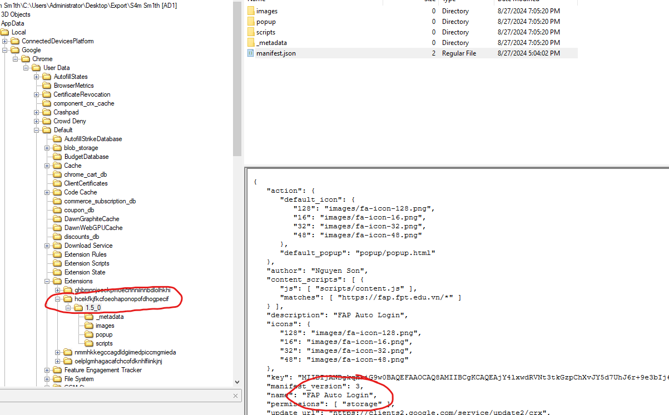This screenshot has height=415, width=669.
Task: Expand the Feature Engagement Tracker node
Action: pyautogui.click(x=47, y=370)
